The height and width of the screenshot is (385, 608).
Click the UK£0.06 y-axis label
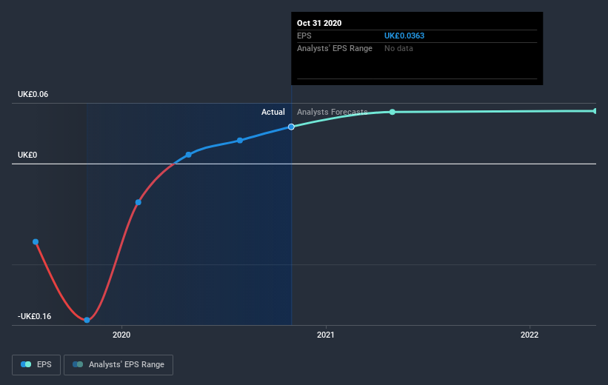coord(33,94)
